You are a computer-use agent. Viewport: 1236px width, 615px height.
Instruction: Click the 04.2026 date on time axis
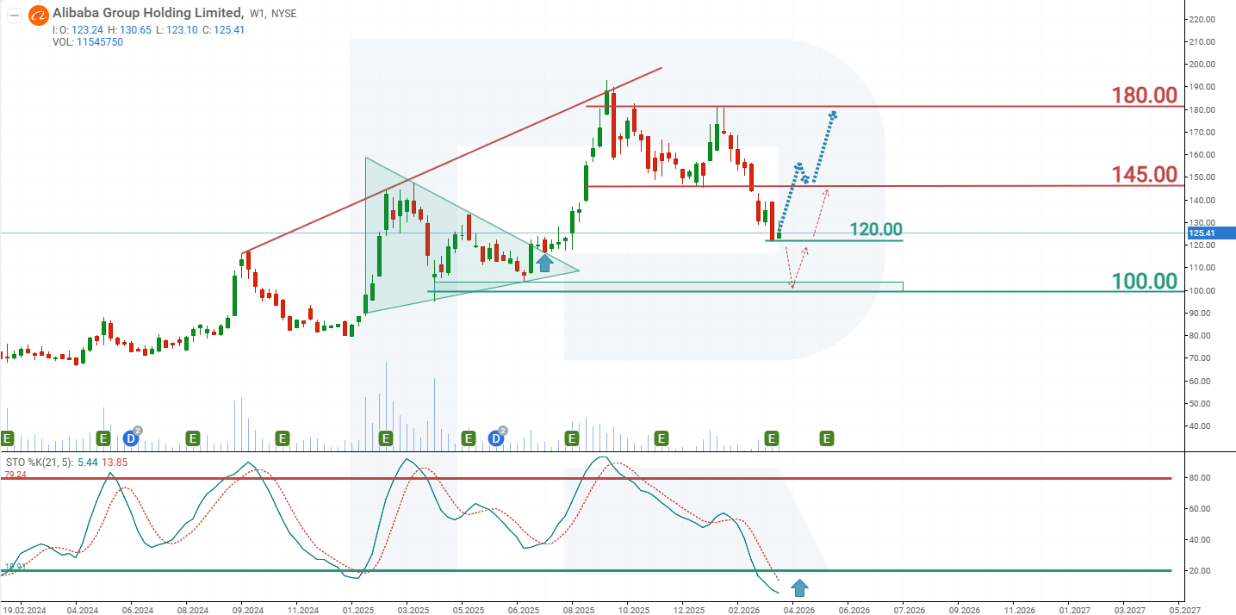coord(798,609)
